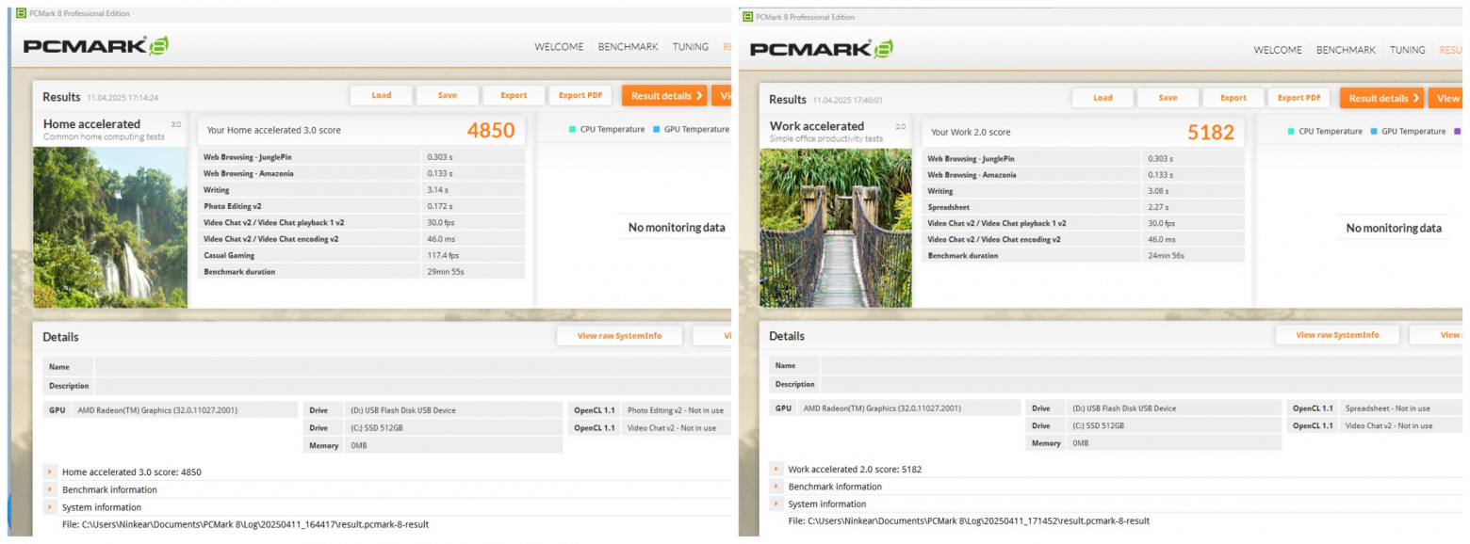Click the PCMARK 8 logo in right window

[x=822, y=49]
